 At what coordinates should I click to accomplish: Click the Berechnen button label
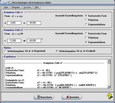46,97
